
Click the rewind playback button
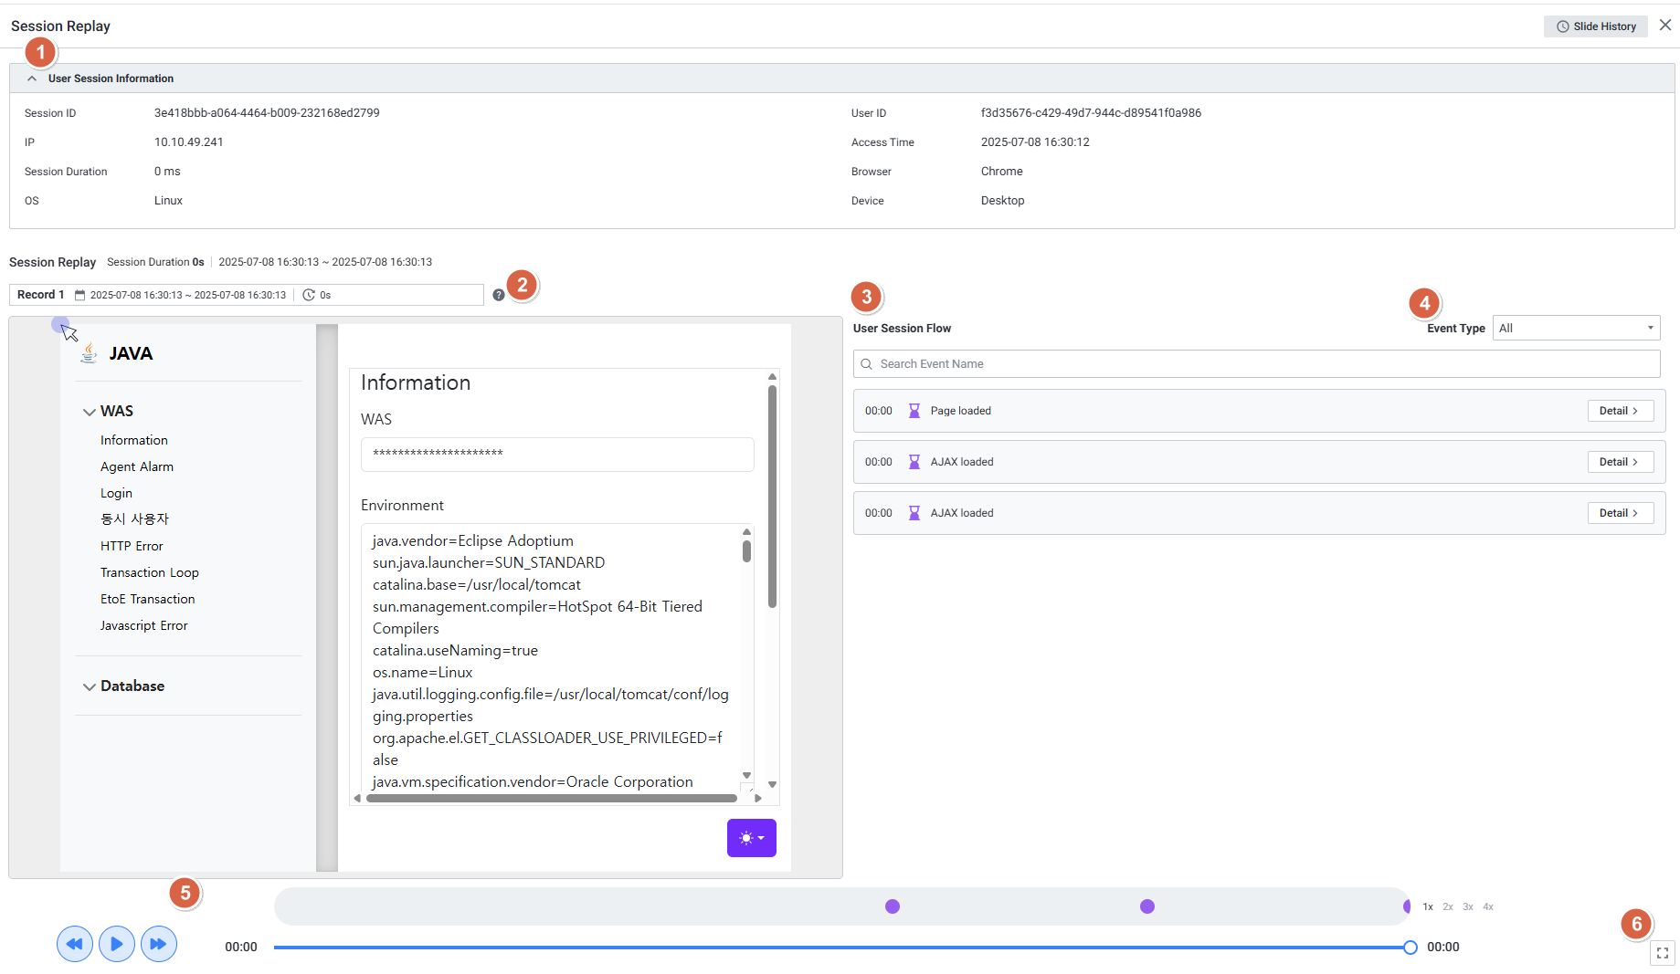[75, 944]
